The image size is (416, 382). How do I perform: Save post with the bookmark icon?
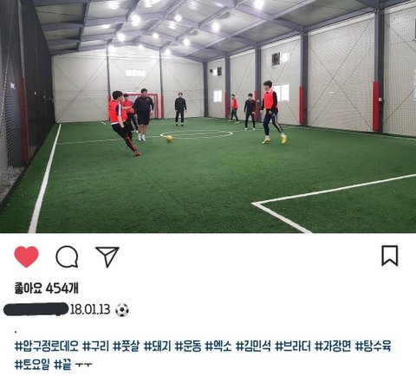tap(390, 256)
